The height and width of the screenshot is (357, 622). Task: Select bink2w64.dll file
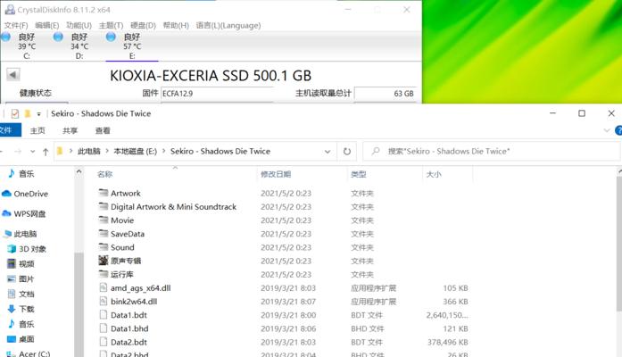(128, 302)
